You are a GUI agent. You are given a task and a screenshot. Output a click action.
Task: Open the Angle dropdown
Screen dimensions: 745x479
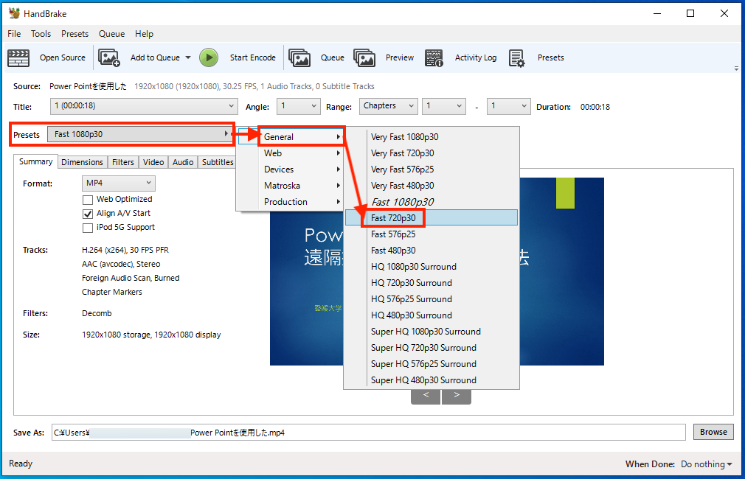click(299, 106)
